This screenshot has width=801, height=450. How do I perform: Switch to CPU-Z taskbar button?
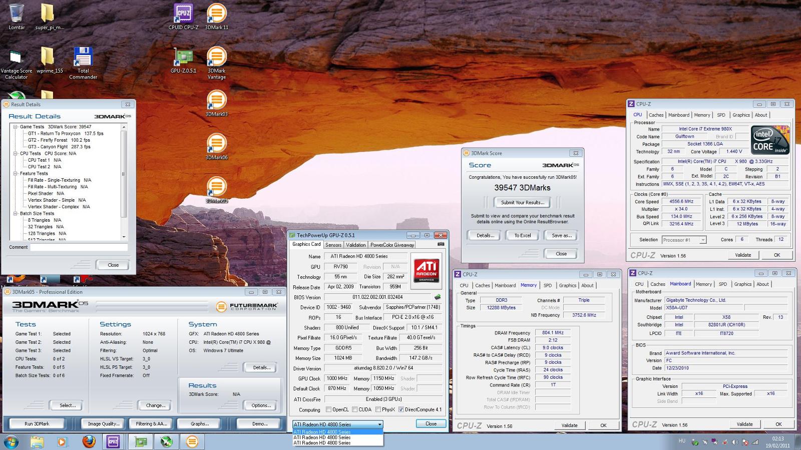tap(114, 441)
